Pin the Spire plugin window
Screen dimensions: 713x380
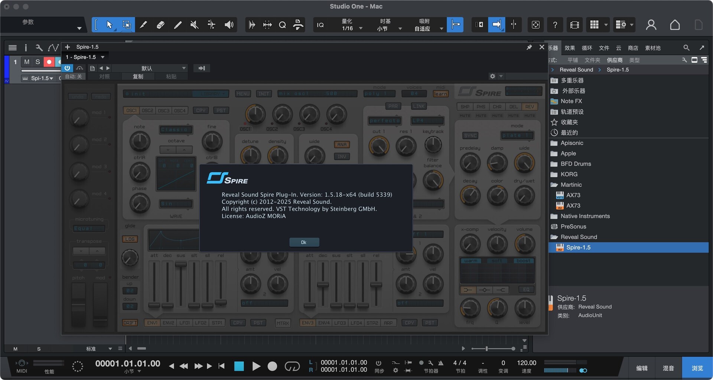(529, 47)
